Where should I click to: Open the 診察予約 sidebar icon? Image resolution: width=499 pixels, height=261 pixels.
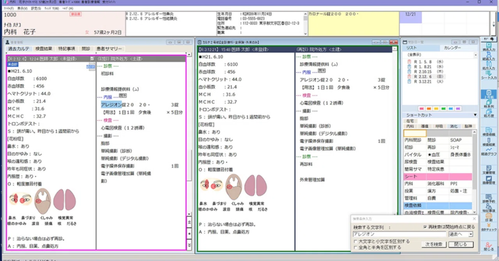pos(489,199)
